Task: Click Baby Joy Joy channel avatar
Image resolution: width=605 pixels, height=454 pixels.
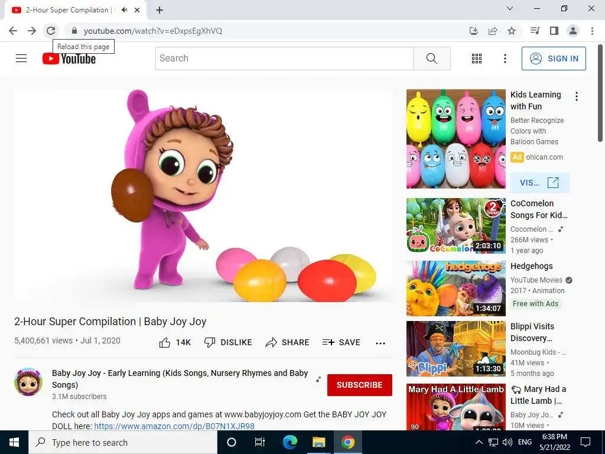Action: point(28,382)
